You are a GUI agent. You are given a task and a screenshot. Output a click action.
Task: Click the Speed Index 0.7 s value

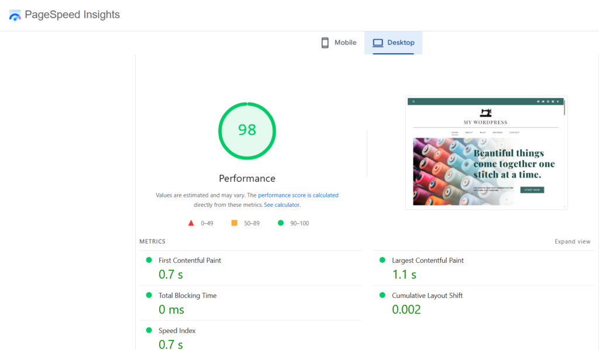(171, 344)
